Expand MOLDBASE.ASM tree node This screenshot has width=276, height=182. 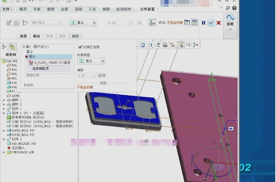click(4, 152)
